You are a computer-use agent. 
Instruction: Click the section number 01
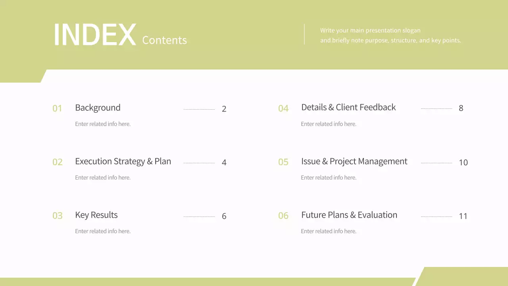[57, 108]
